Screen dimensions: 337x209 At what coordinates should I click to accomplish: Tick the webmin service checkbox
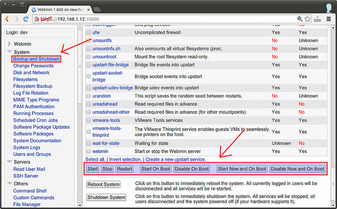click(x=88, y=151)
